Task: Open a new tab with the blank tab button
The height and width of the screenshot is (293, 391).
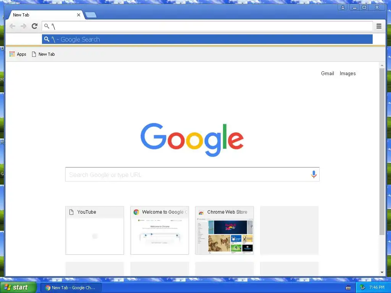Action: tap(91, 15)
